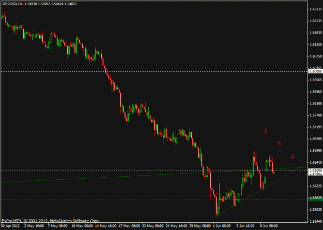The width and height of the screenshot is (323, 230).
Task: Select the middle red down-arrow marker
Action: [x=279, y=143]
